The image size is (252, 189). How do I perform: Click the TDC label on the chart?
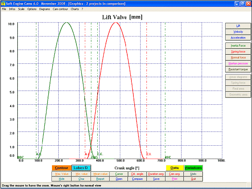tap(94, 157)
